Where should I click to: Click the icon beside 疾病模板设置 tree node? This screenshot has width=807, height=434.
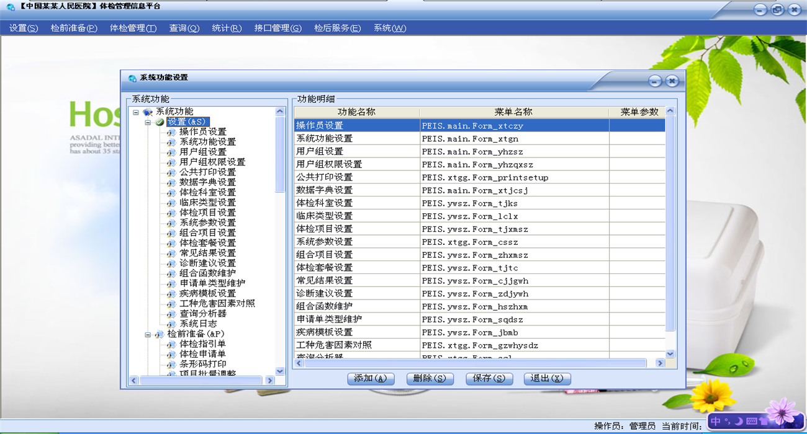(171, 293)
